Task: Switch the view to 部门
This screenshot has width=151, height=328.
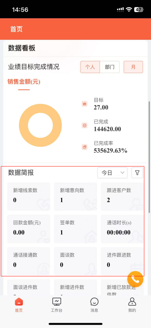Action: coord(110,67)
